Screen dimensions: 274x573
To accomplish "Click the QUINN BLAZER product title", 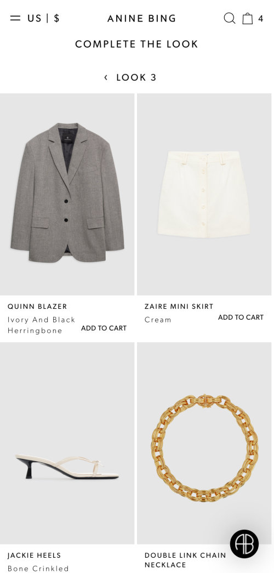I will (x=37, y=306).
